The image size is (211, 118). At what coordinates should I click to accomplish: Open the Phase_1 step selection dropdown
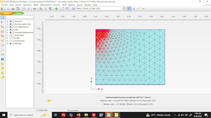point(122,8)
